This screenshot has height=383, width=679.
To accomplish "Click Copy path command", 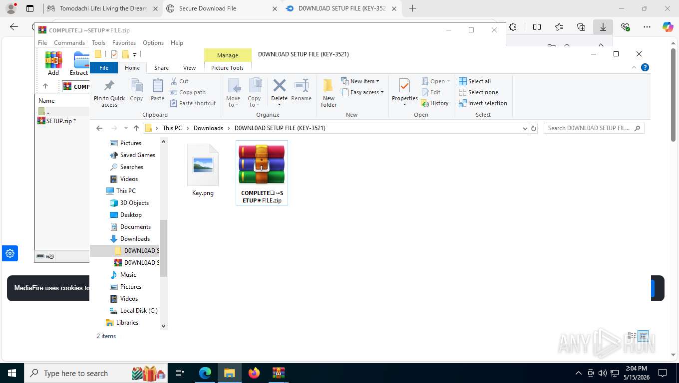I will [188, 92].
